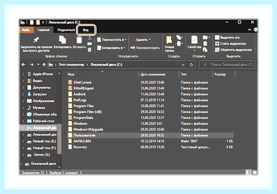Open the Удалить dropdown
Image resolution: width=277 pixels, height=194 pixels.
pyautogui.click(x=141, y=40)
